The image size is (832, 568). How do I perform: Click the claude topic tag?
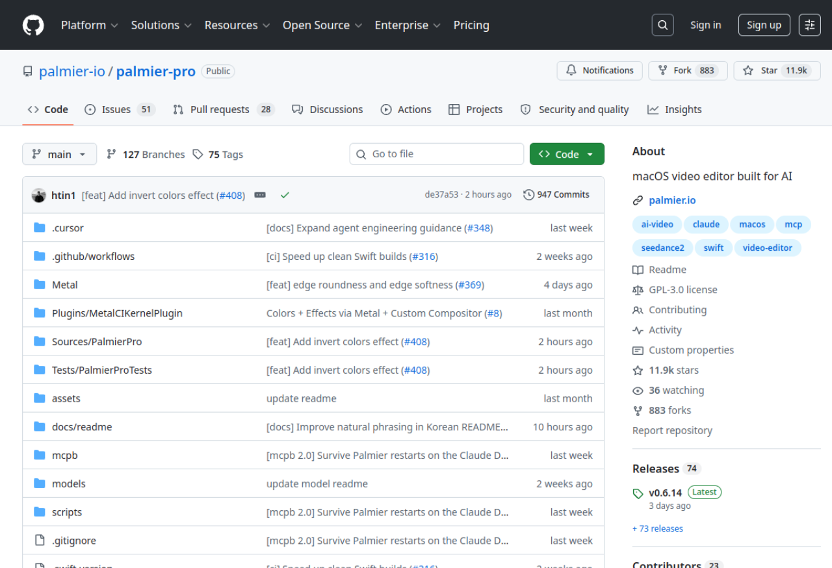coord(706,224)
